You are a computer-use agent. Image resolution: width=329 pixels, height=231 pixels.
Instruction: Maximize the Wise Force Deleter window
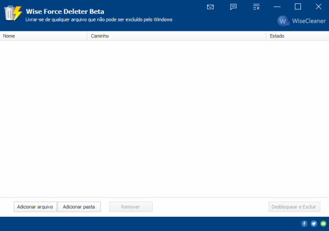click(x=298, y=7)
